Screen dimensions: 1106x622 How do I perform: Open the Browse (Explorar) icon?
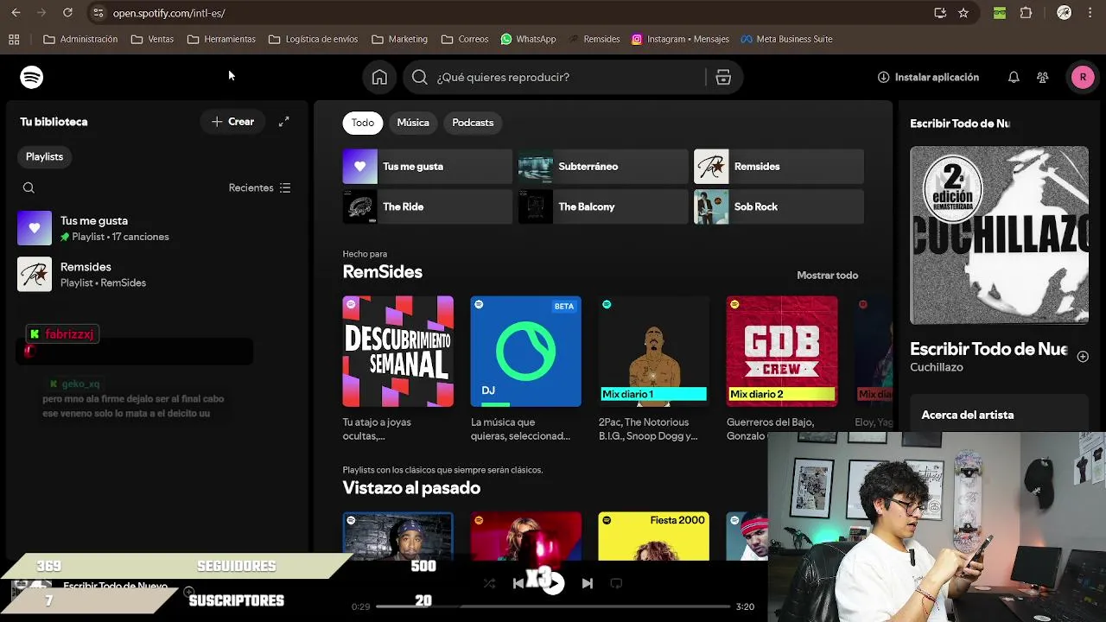click(723, 77)
